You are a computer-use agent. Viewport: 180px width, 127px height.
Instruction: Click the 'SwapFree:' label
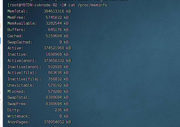pyautogui.click(x=18, y=104)
